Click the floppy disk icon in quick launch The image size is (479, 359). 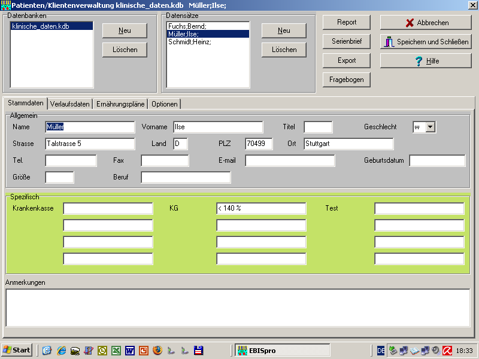click(x=199, y=351)
